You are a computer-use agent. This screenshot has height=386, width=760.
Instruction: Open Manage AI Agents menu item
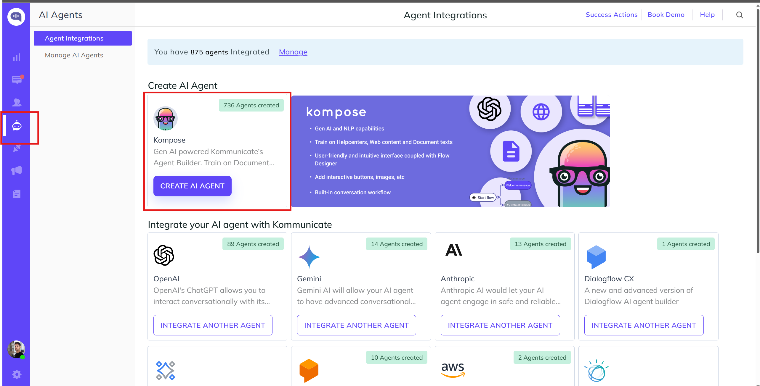(x=74, y=55)
